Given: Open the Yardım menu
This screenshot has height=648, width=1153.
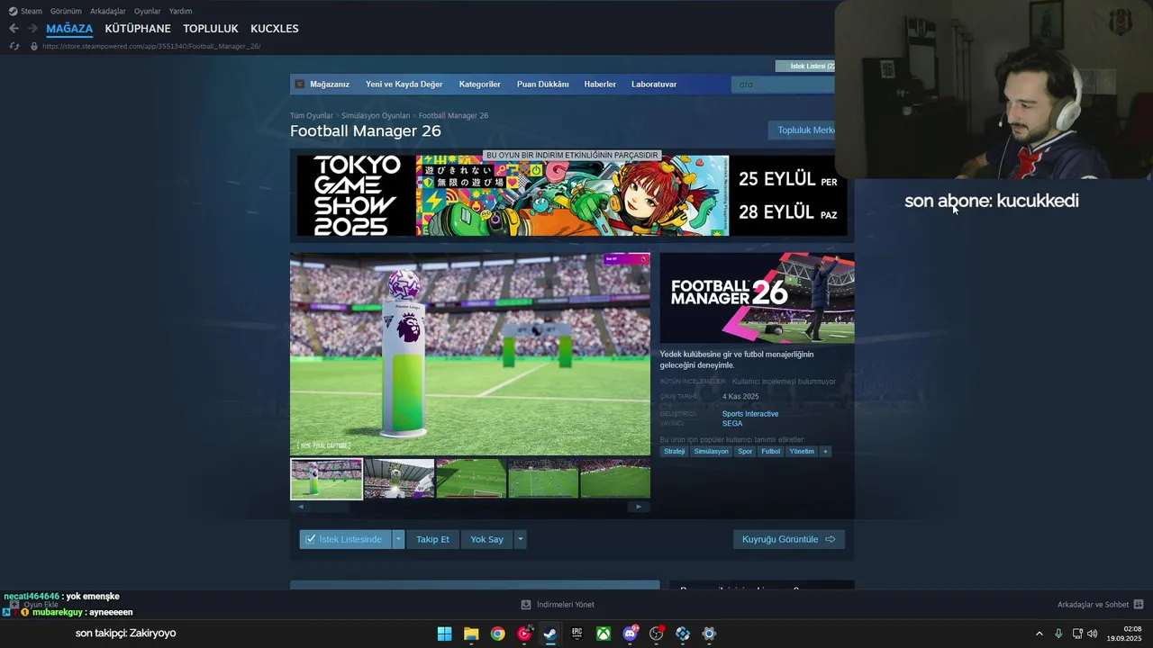Looking at the screenshot, I should [180, 12].
